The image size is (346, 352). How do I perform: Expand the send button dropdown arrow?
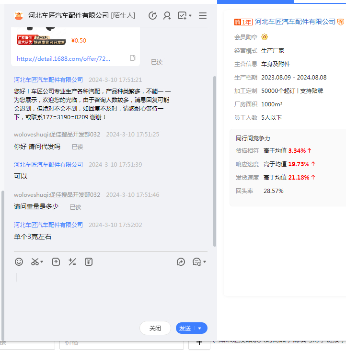point(200,329)
